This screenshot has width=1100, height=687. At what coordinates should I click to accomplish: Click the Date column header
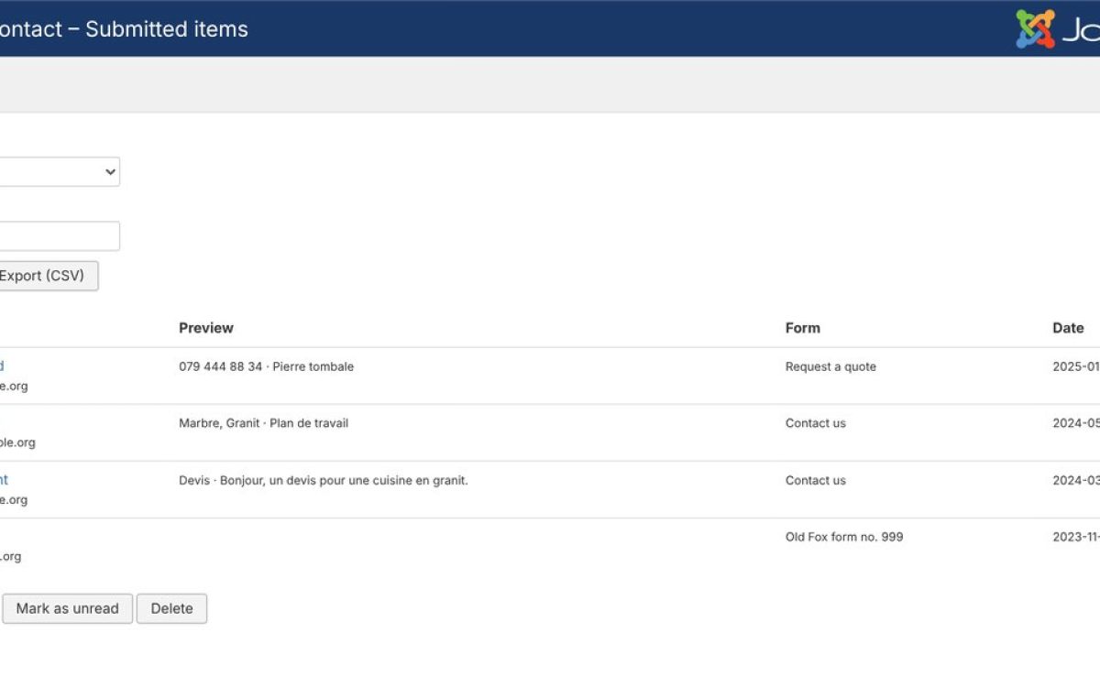pyautogui.click(x=1068, y=328)
